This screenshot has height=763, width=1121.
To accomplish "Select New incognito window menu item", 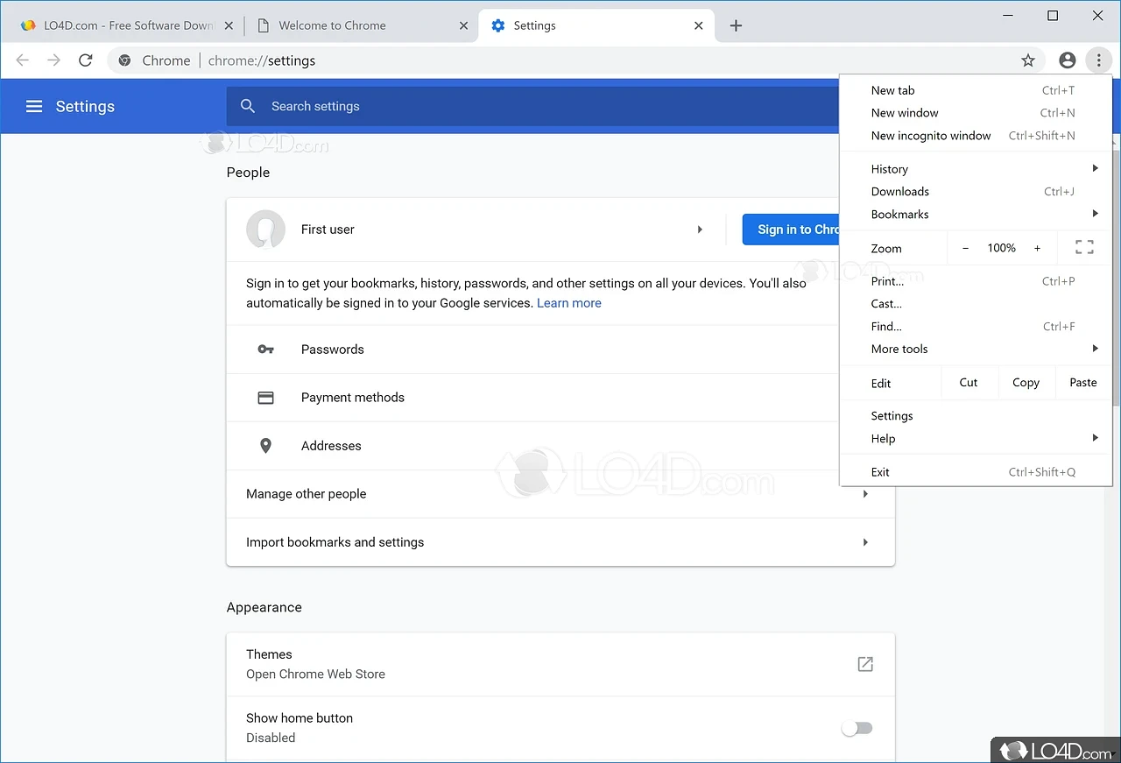I will pos(931,136).
